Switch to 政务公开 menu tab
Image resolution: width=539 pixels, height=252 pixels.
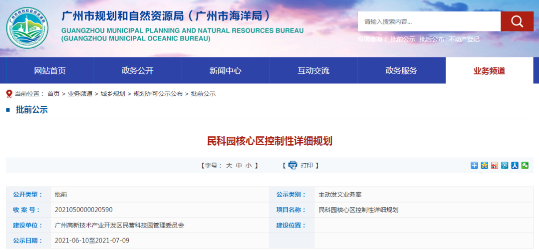pyautogui.click(x=138, y=70)
